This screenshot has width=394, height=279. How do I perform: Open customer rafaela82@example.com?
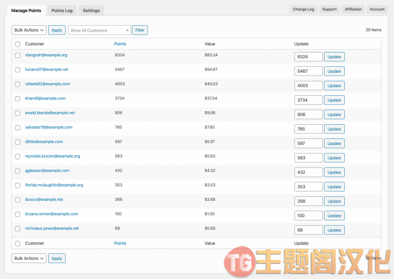(x=48, y=84)
